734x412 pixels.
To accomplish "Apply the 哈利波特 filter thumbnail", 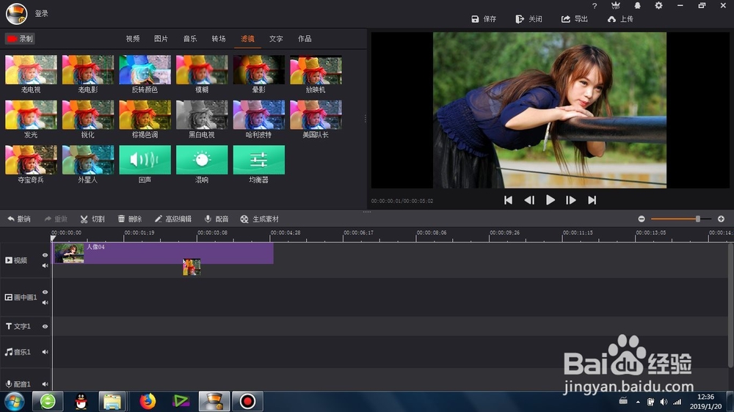I will [259, 115].
